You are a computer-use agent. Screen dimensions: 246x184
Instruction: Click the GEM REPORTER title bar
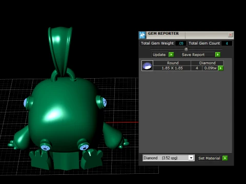click(x=186, y=35)
